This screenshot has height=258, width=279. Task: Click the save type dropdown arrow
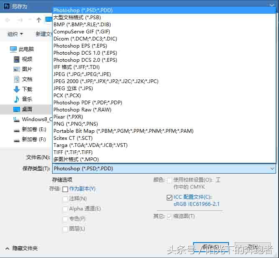tap(272, 169)
